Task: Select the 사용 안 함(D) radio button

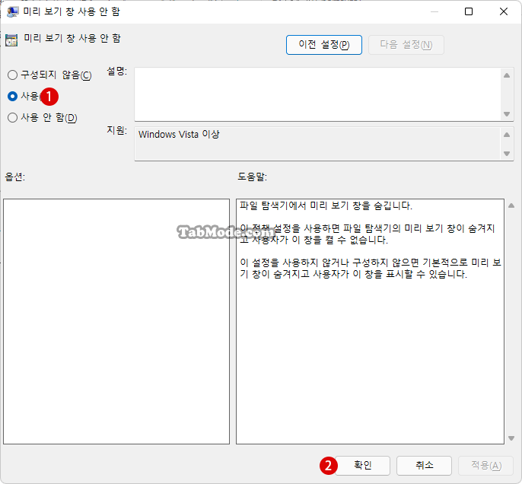Action: pos(13,117)
